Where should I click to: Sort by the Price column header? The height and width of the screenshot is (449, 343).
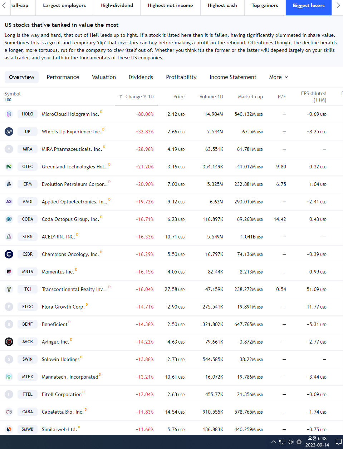179,97
